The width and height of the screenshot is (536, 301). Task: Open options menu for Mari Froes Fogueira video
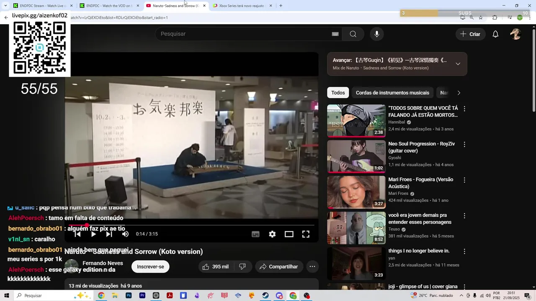(x=464, y=180)
